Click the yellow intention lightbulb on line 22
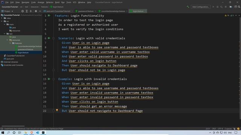 57,110
